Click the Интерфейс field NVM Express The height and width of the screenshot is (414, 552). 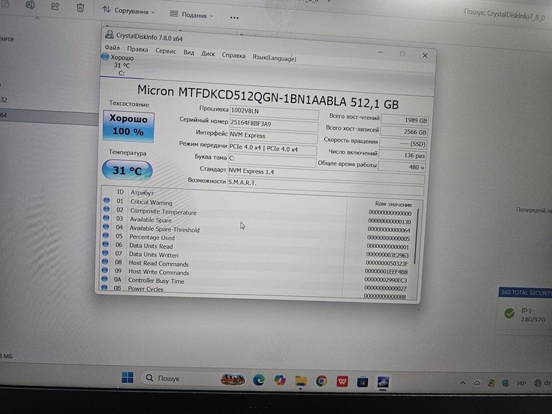coord(273,137)
